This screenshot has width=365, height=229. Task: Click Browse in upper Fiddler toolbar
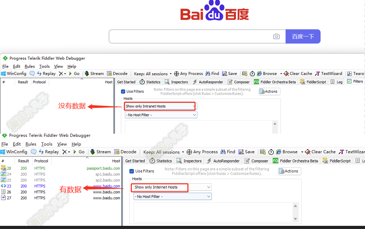tap(267, 73)
